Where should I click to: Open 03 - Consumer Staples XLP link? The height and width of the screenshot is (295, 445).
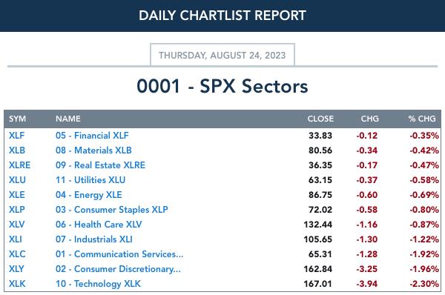(x=112, y=210)
